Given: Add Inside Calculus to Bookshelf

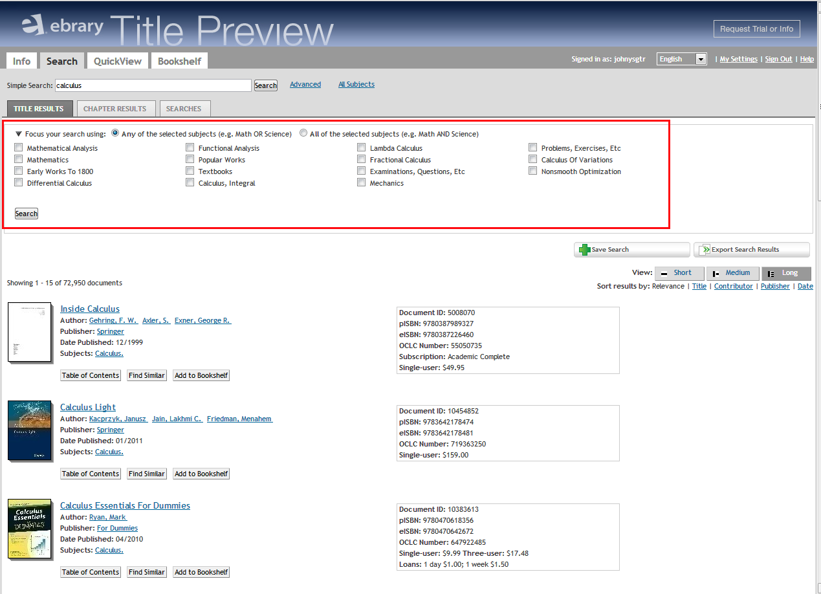Looking at the screenshot, I should [x=201, y=375].
